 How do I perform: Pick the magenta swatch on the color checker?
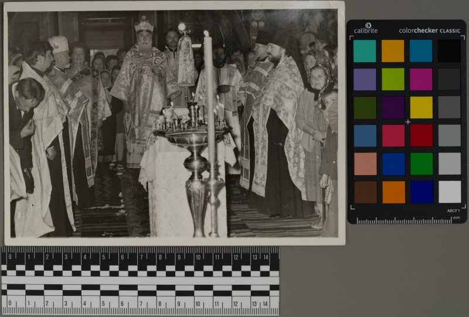(x=421, y=79)
